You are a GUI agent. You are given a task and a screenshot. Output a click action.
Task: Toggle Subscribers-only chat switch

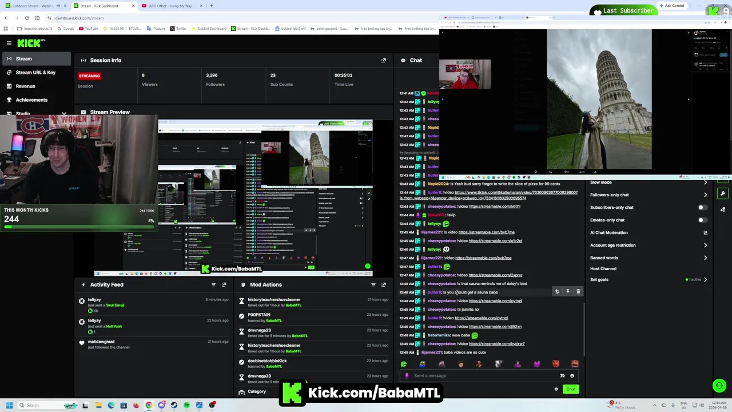[x=702, y=207]
